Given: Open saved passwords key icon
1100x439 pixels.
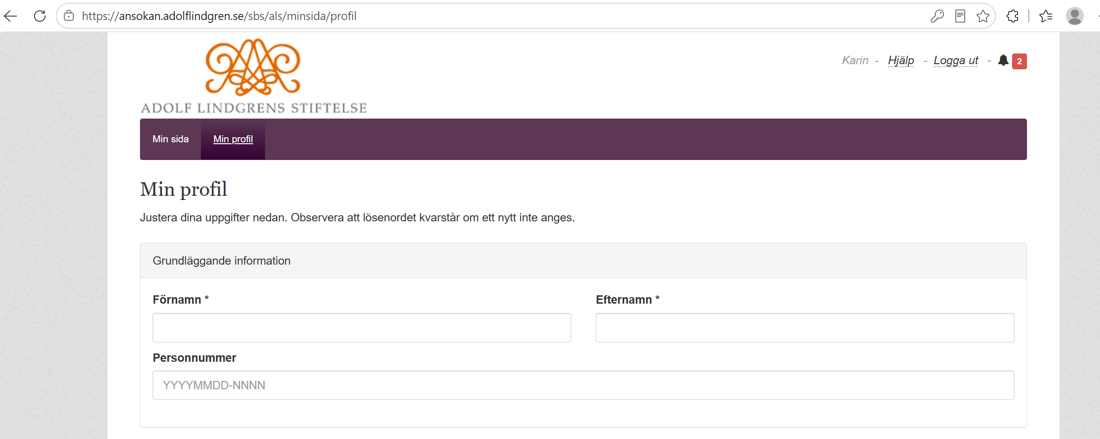Looking at the screenshot, I should [937, 16].
